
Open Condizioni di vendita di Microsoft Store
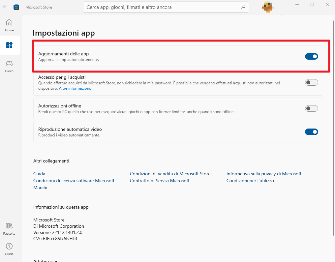[x=170, y=174]
